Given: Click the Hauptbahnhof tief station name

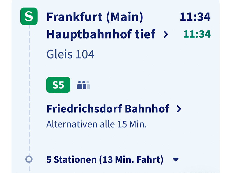Looking at the screenshot, I should click(101, 35).
